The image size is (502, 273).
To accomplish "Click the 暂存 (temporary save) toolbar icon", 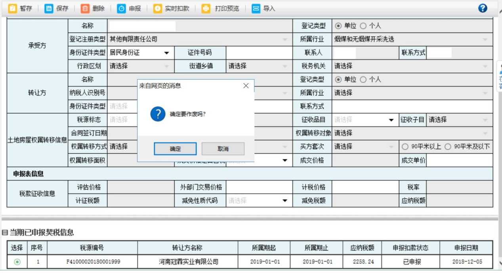I will coord(13,8).
